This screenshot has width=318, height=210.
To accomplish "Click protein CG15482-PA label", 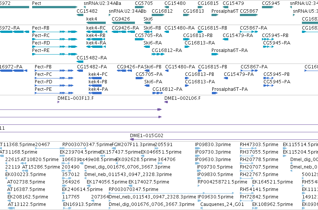I will coord(92,67).
